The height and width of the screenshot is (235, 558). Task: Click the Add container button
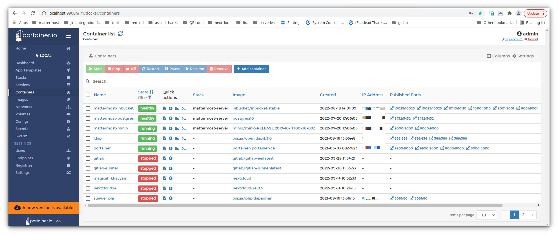[251, 69]
